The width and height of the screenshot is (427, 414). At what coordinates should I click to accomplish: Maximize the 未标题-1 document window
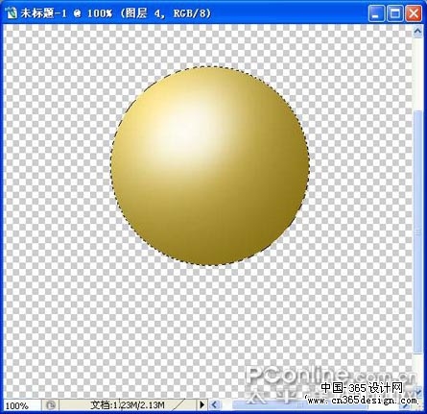[394, 13]
